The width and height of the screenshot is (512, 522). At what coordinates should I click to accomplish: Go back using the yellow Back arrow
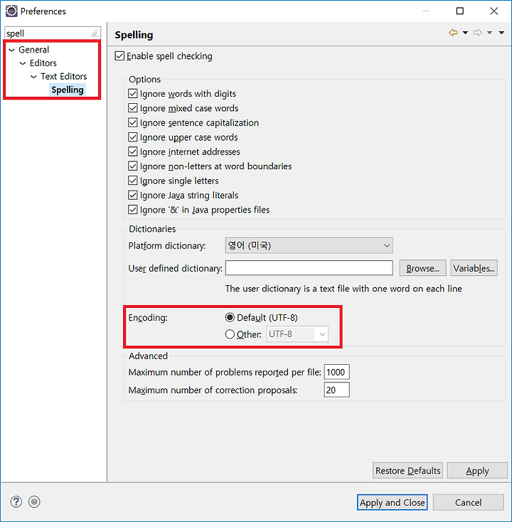(453, 33)
